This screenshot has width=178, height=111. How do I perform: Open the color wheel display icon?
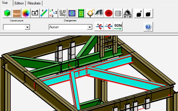point(26,13)
